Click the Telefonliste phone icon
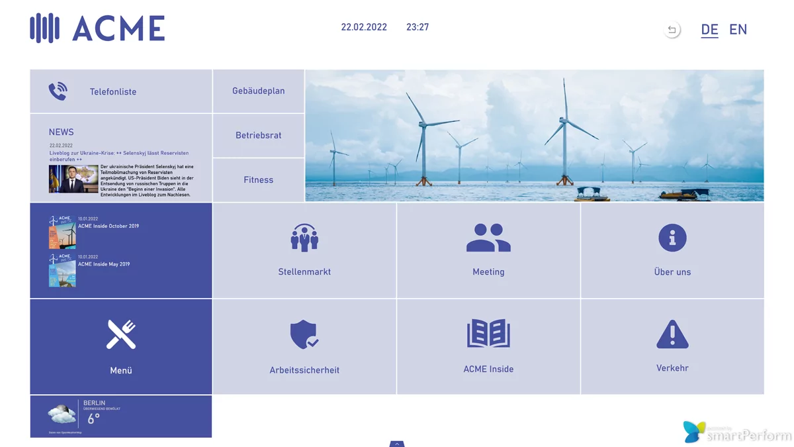Image resolution: width=794 pixels, height=447 pixels. [58, 91]
